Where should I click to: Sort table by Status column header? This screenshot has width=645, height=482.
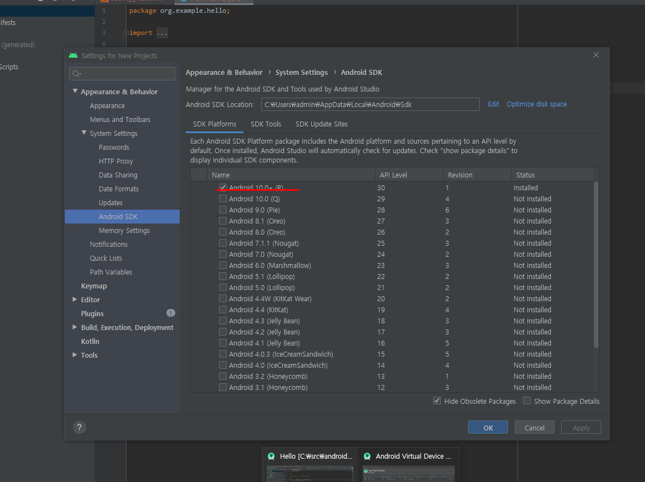click(553, 175)
